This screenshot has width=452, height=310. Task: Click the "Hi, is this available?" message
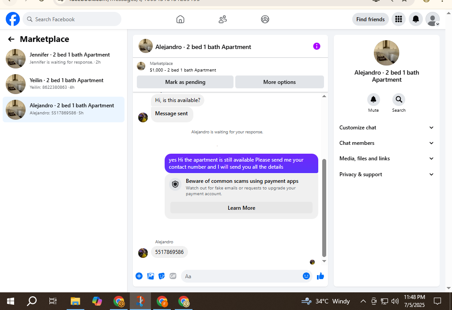pos(177,100)
